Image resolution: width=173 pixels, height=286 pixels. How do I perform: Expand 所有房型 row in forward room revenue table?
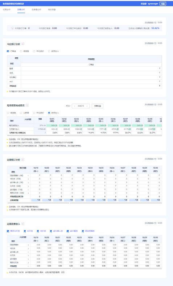click(28, 266)
